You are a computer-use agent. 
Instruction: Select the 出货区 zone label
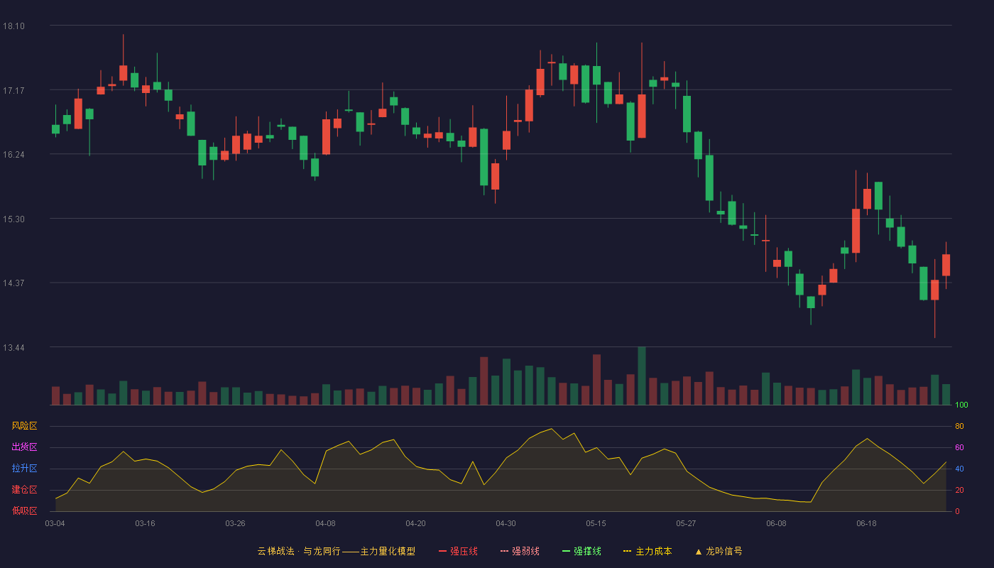point(24,447)
